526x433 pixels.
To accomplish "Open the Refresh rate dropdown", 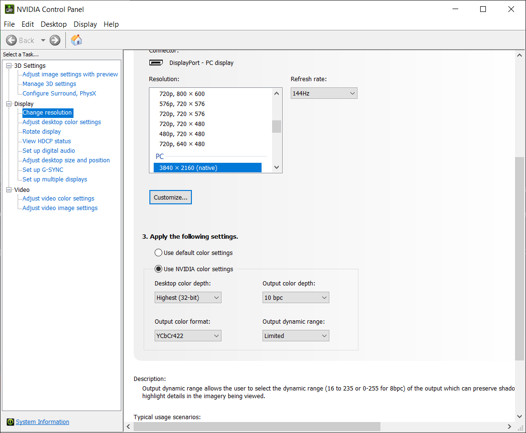I will pos(324,94).
